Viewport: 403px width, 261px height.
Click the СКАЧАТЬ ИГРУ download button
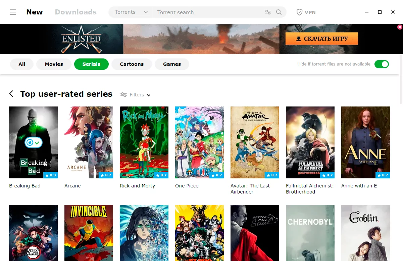click(322, 39)
